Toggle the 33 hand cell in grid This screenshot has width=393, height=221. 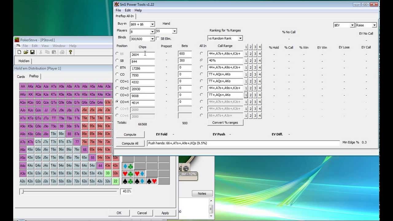(x=108, y=173)
